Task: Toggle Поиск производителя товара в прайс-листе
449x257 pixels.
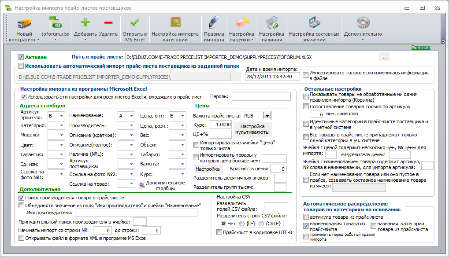Action: 21,198
